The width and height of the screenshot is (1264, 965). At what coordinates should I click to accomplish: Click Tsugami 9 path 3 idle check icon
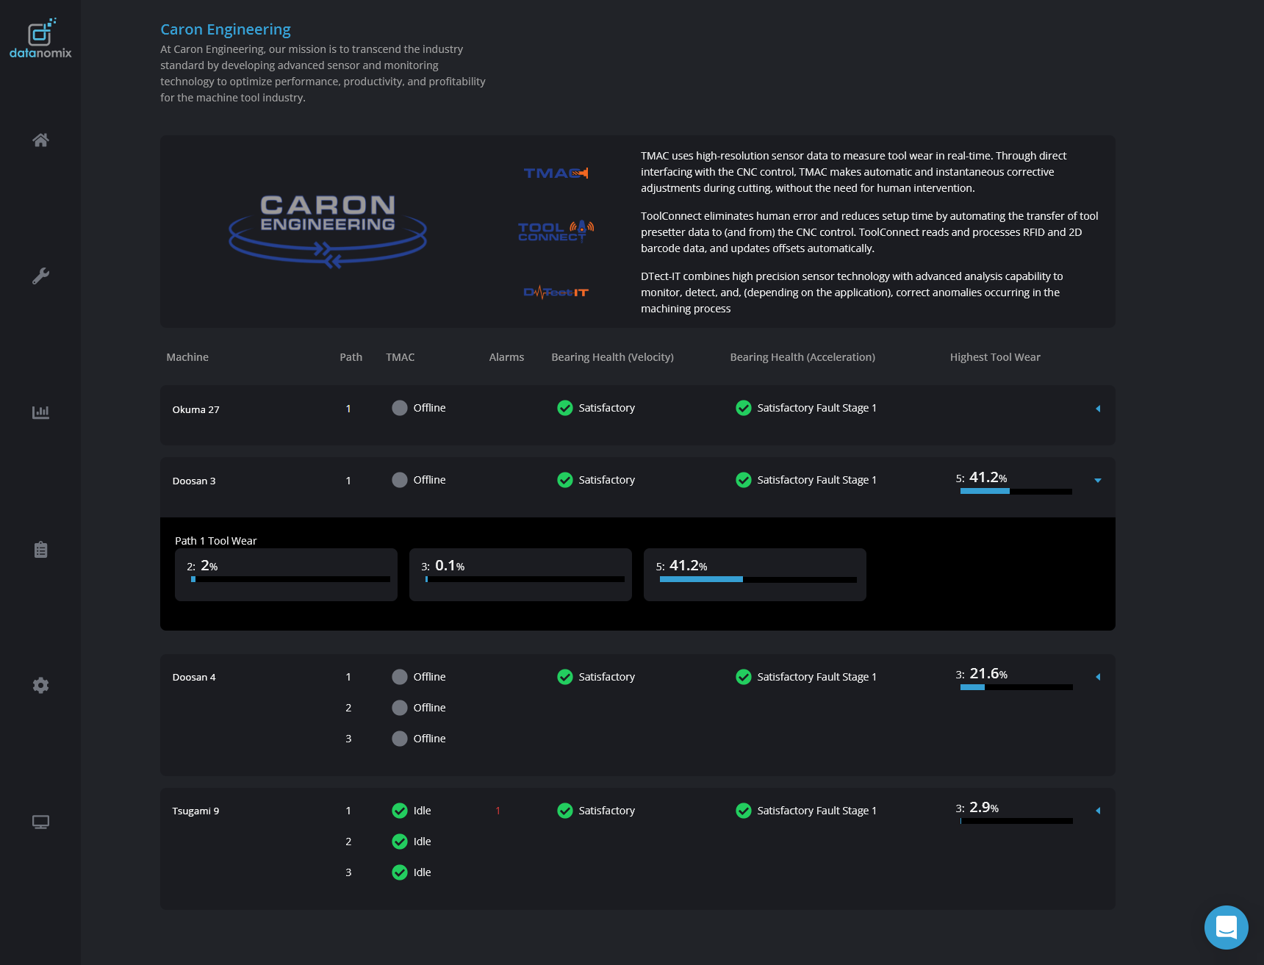tap(400, 872)
